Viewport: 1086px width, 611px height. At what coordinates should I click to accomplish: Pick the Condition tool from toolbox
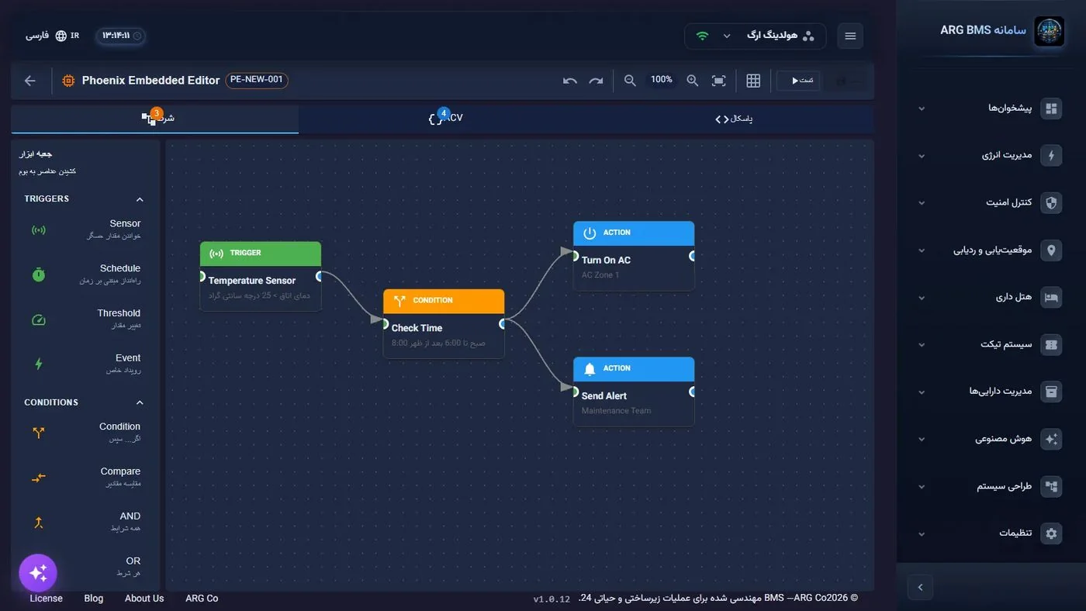85,433
